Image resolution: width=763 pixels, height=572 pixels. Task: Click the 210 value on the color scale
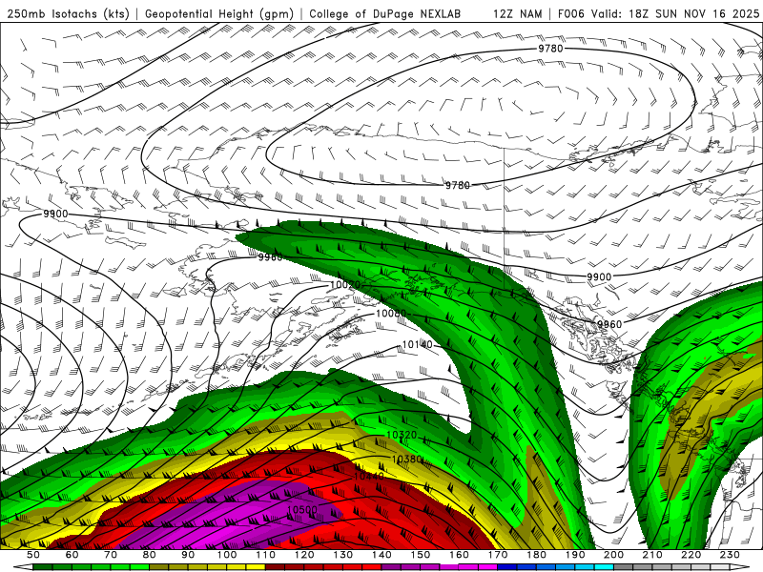tap(652, 555)
